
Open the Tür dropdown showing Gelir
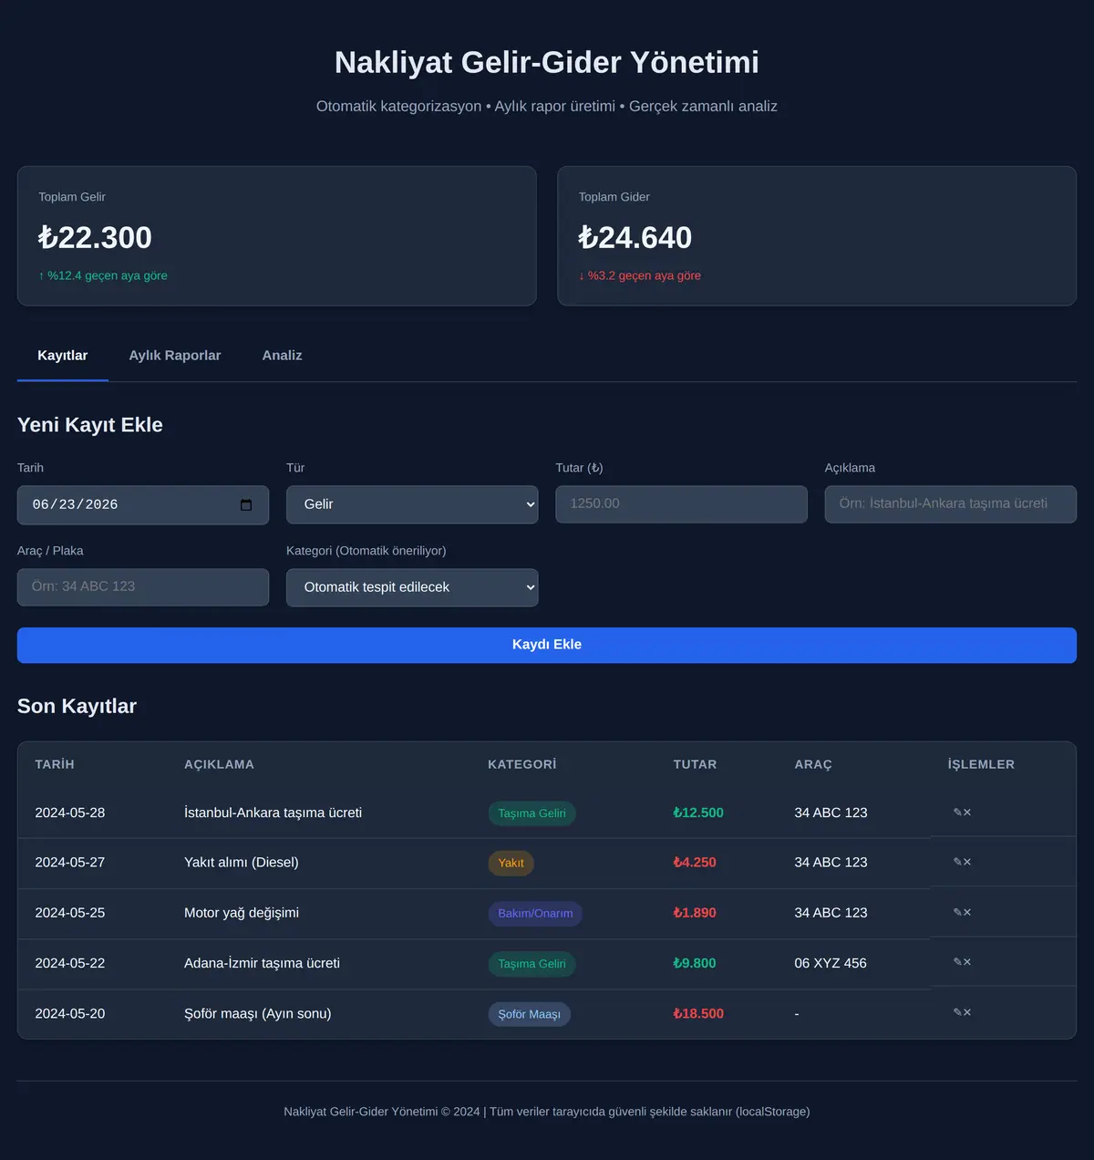coord(412,504)
